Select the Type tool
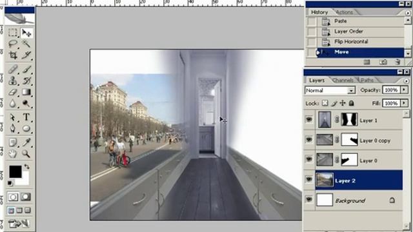The width and height of the screenshot is (413, 232). [26, 117]
